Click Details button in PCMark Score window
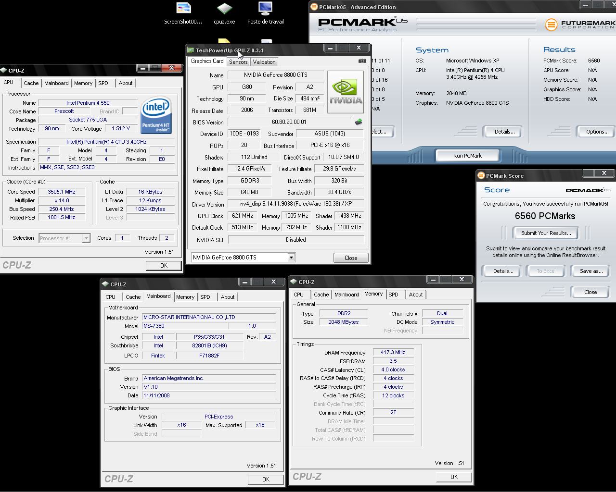Image resolution: width=616 pixels, height=492 pixels. [x=503, y=271]
